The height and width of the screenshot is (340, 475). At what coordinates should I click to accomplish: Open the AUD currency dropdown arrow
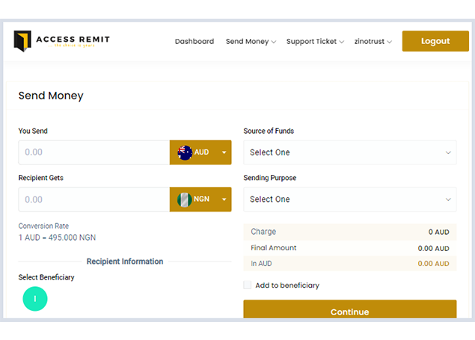pyautogui.click(x=223, y=152)
